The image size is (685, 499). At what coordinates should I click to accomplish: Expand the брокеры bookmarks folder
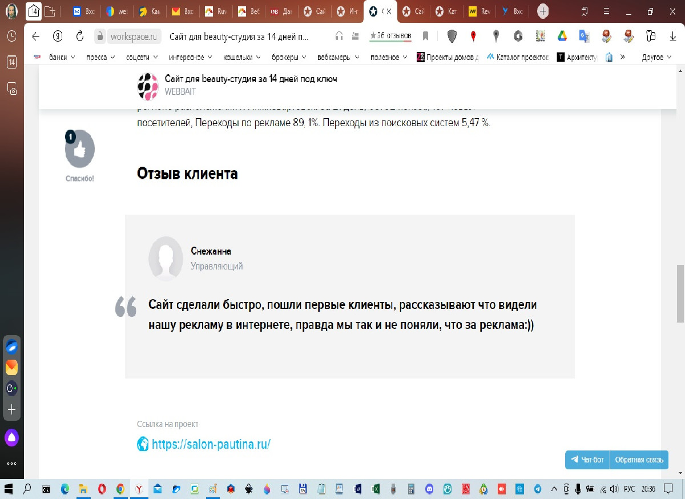click(289, 57)
